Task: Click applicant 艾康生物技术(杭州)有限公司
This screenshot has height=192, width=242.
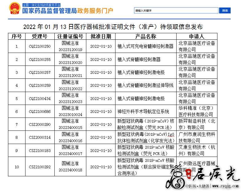Action: coord(197,150)
